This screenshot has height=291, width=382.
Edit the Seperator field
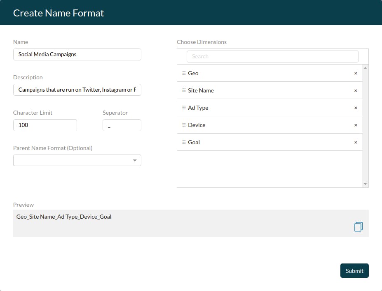122,125
